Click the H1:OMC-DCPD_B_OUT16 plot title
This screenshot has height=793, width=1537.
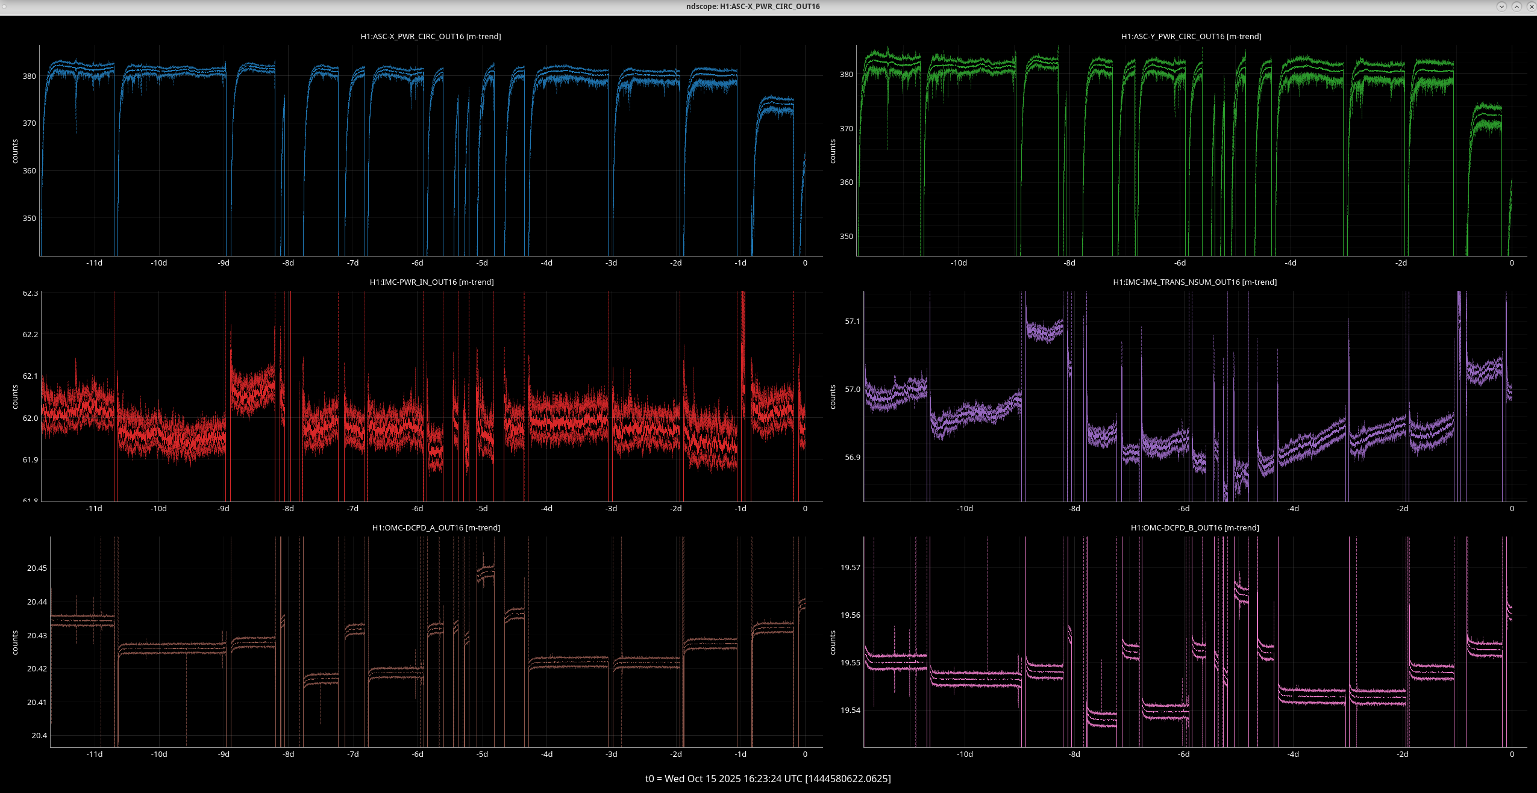click(1194, 528)
